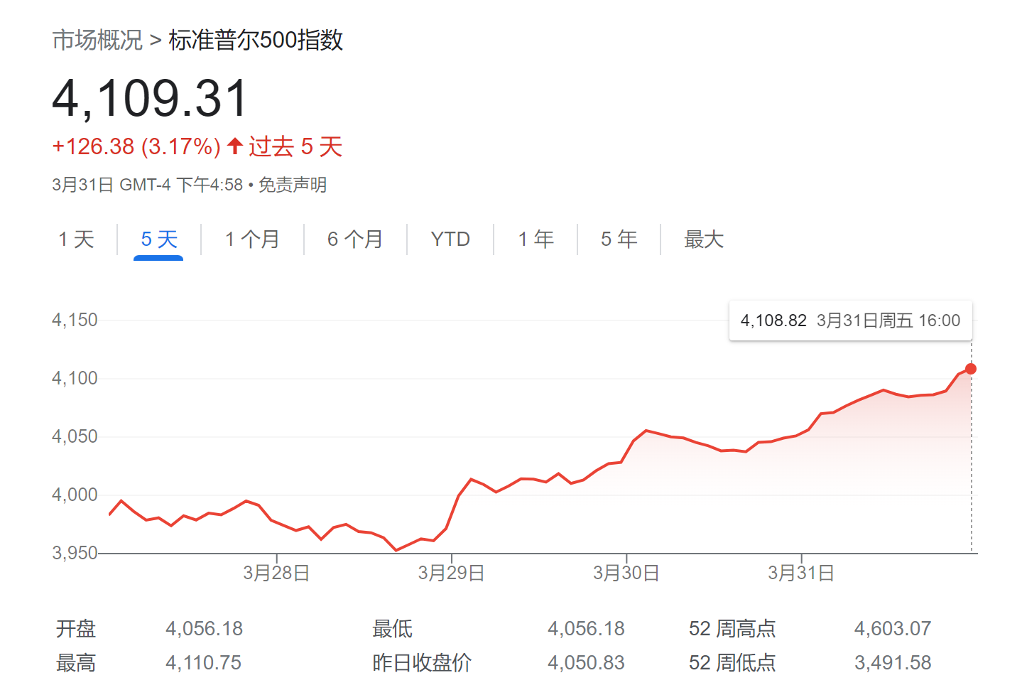This screenshot has height=695, width=1022.
Task: Click the 4,108.82 value in the chart tooltip
Action: pos(773,320)
